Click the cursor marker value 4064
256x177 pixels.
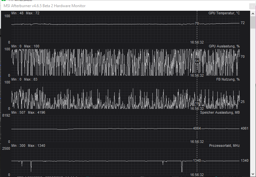coord(197,128)
